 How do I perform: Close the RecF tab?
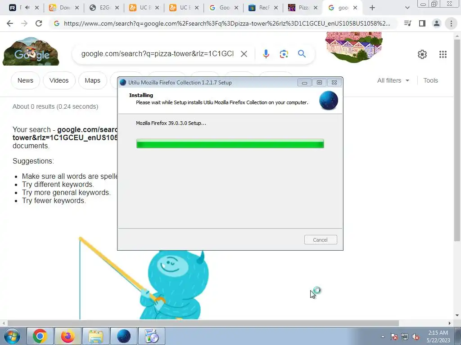click(x=276, y=8)
